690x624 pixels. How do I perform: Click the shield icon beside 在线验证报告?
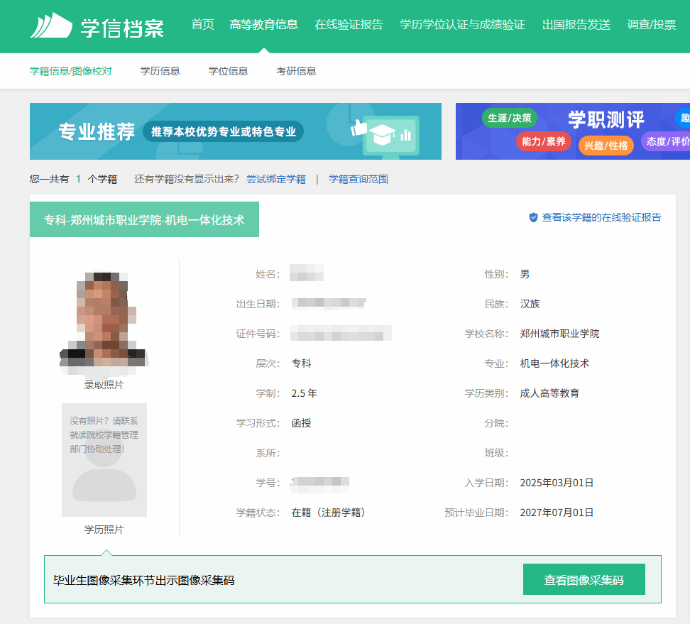click(x=533, y=218)
